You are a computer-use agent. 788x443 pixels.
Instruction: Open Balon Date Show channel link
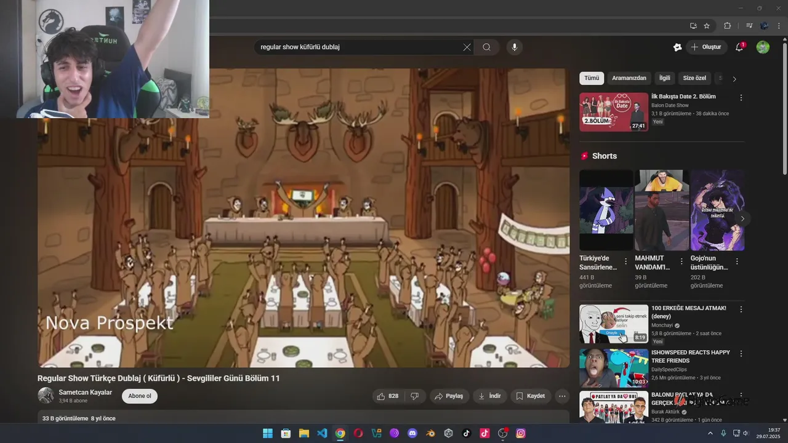pos(670,106)
